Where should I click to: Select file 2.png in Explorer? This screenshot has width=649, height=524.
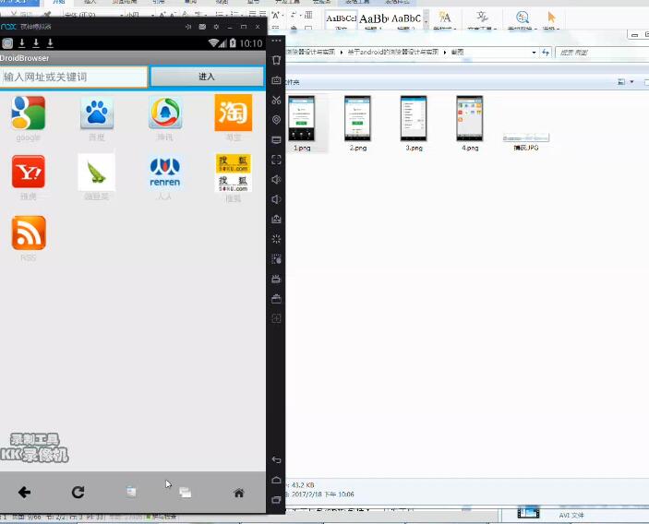click(357, 124)
